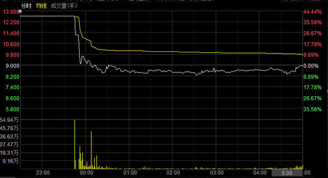Click the tallest volume bar at 54.94万

[x=75, y=144]
